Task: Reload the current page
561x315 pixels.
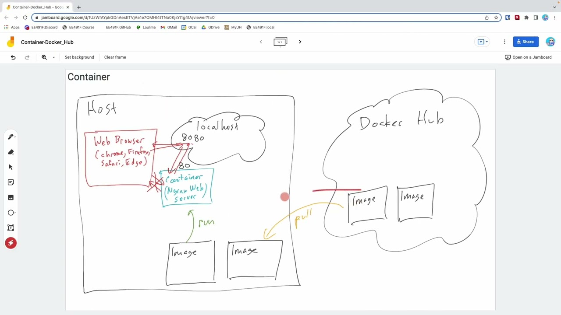Action: click(x=25, y=17)
